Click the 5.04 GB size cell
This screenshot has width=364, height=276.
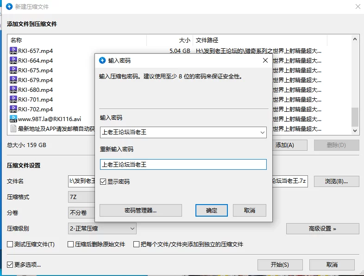pyautogui.click(x=180, y=51)
